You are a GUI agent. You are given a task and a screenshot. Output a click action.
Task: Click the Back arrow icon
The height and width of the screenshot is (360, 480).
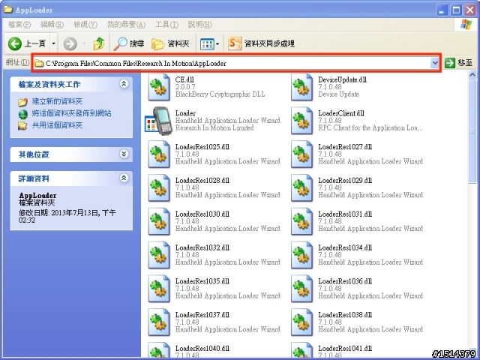(15, 43)
